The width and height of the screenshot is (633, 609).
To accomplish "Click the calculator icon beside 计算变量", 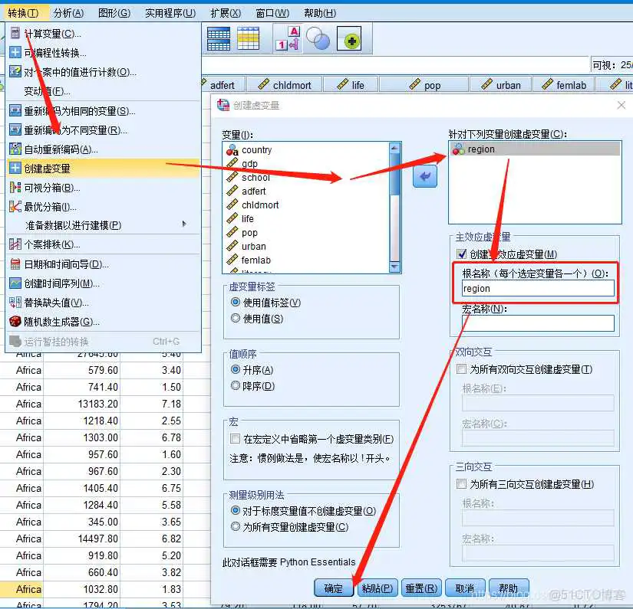I will (15, 33).
